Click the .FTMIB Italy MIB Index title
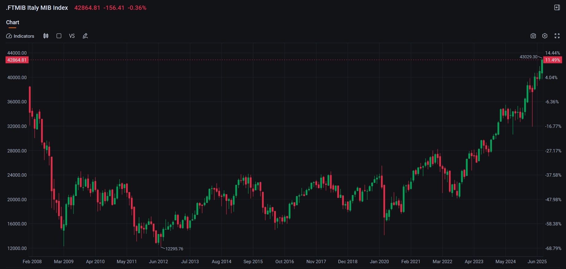Screen dimensions: 566x269 click(x=37, y=8)
